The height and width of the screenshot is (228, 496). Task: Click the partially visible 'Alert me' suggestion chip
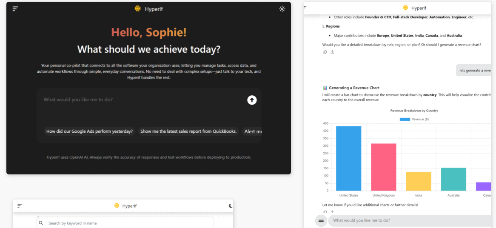(253, 131)
